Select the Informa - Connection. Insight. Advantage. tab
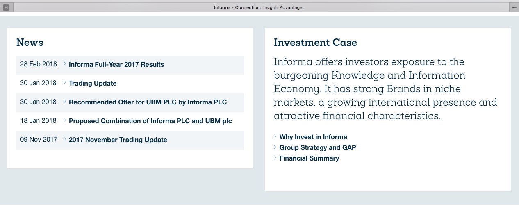519x206 pixels. coord(259,7)
